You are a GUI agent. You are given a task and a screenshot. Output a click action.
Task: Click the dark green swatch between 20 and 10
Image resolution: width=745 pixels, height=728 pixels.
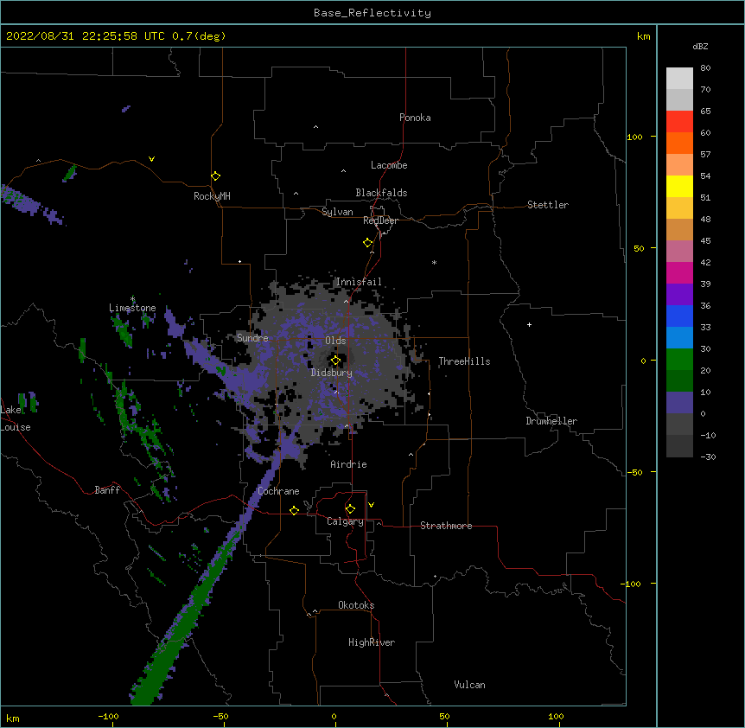click(x=679, y=381)
